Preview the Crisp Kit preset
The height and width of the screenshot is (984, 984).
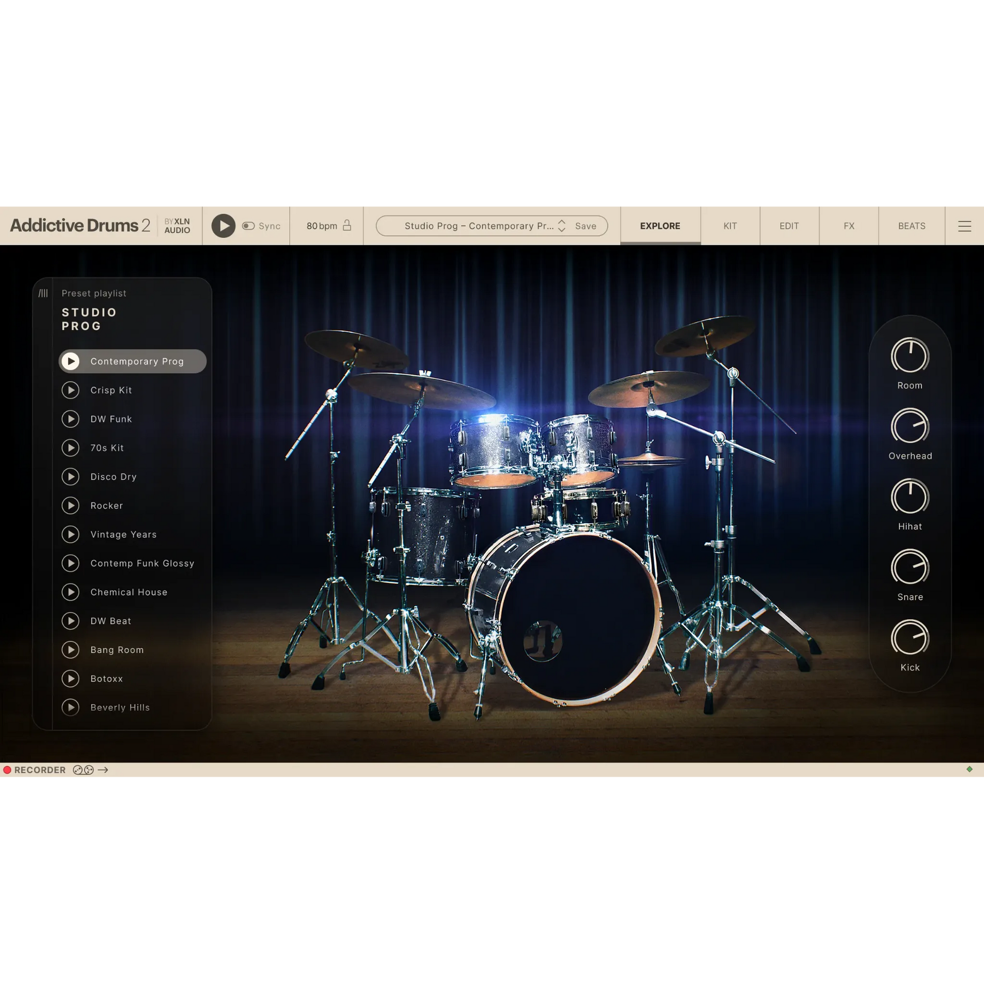(71, 390)
